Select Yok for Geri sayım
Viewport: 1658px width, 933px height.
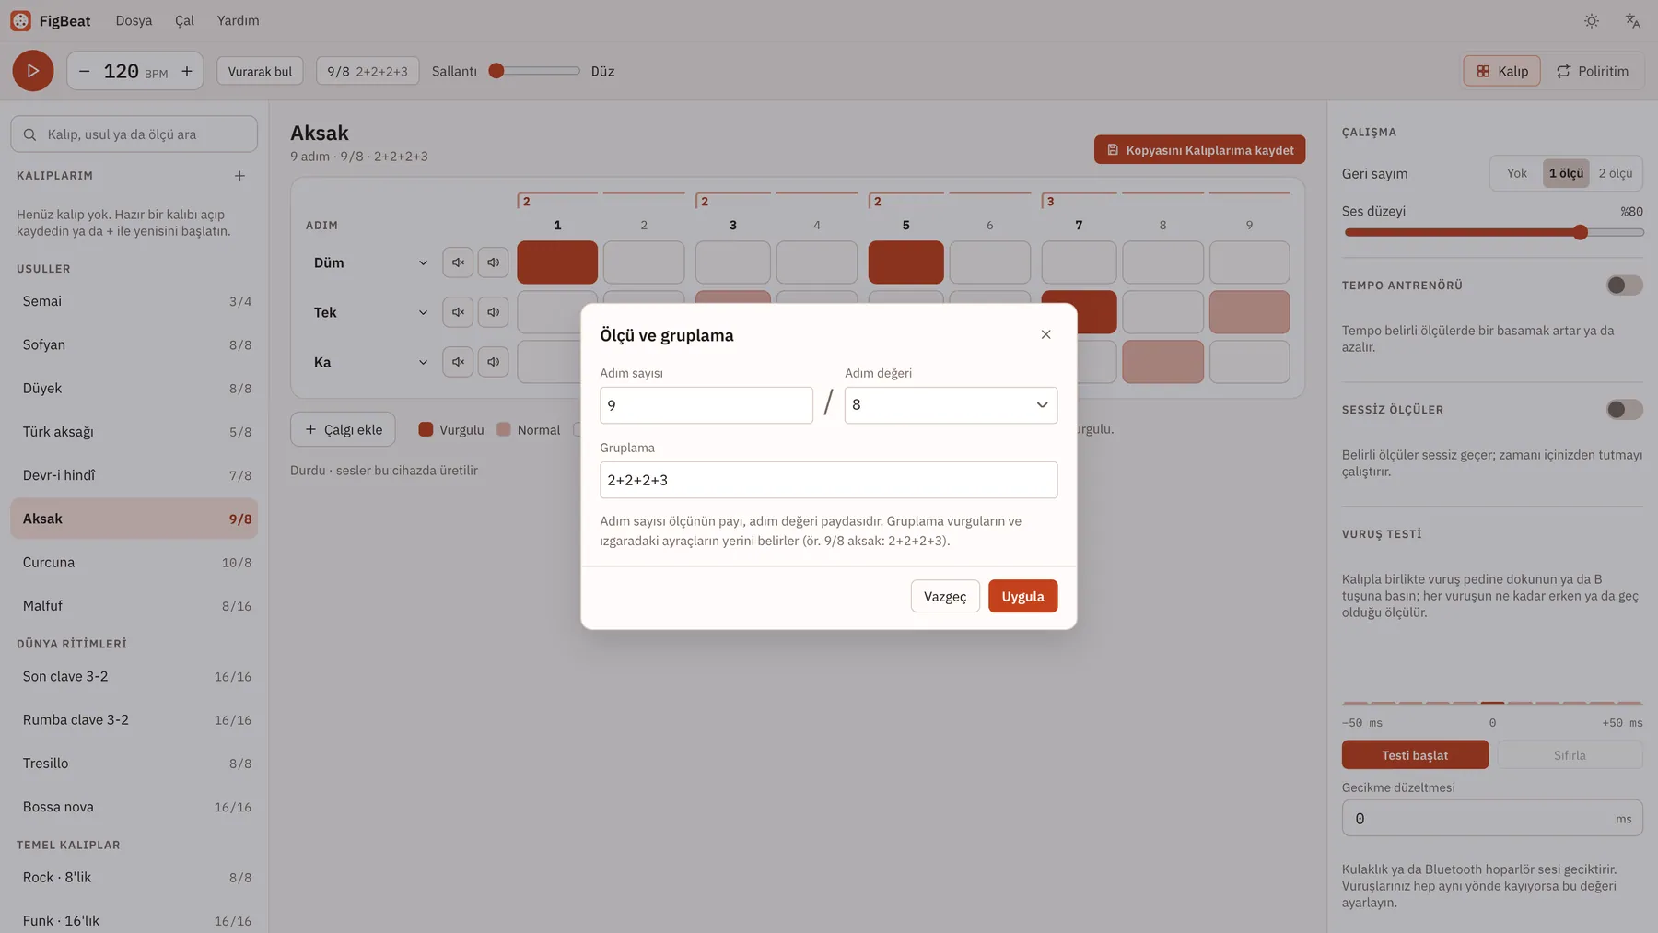tap(1516, 173)
